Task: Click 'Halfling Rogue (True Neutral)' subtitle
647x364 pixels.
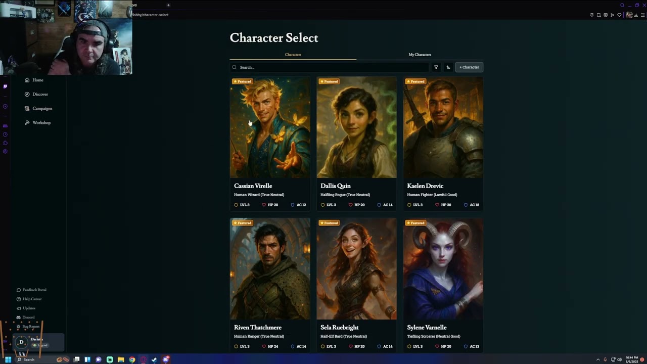Action: [345, 195]
